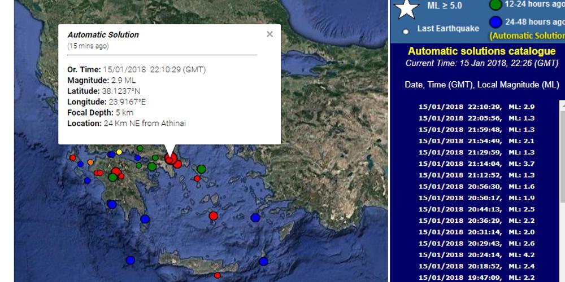Open catalogue entry 22:10:29, ML: 2.9

[476, 107]
